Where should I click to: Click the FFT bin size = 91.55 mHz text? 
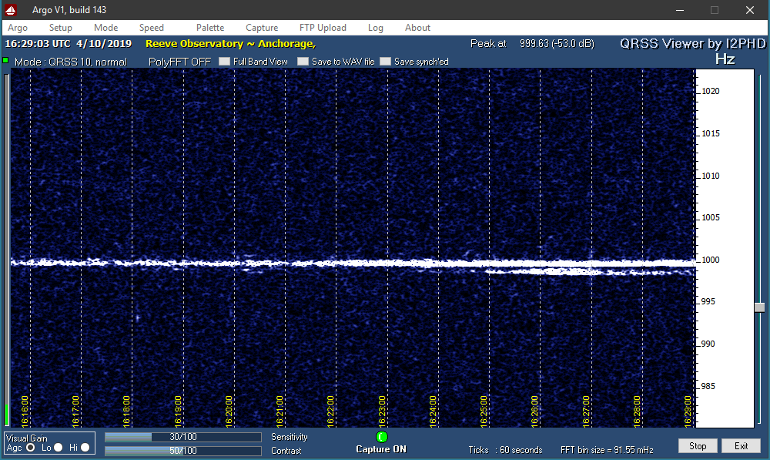pyautogui.click(x=607, y=450)
